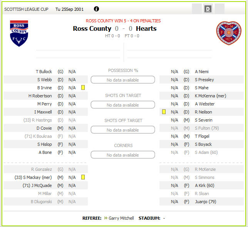Click the empty box left of D icon
The image size is (248, 227).
197,9
